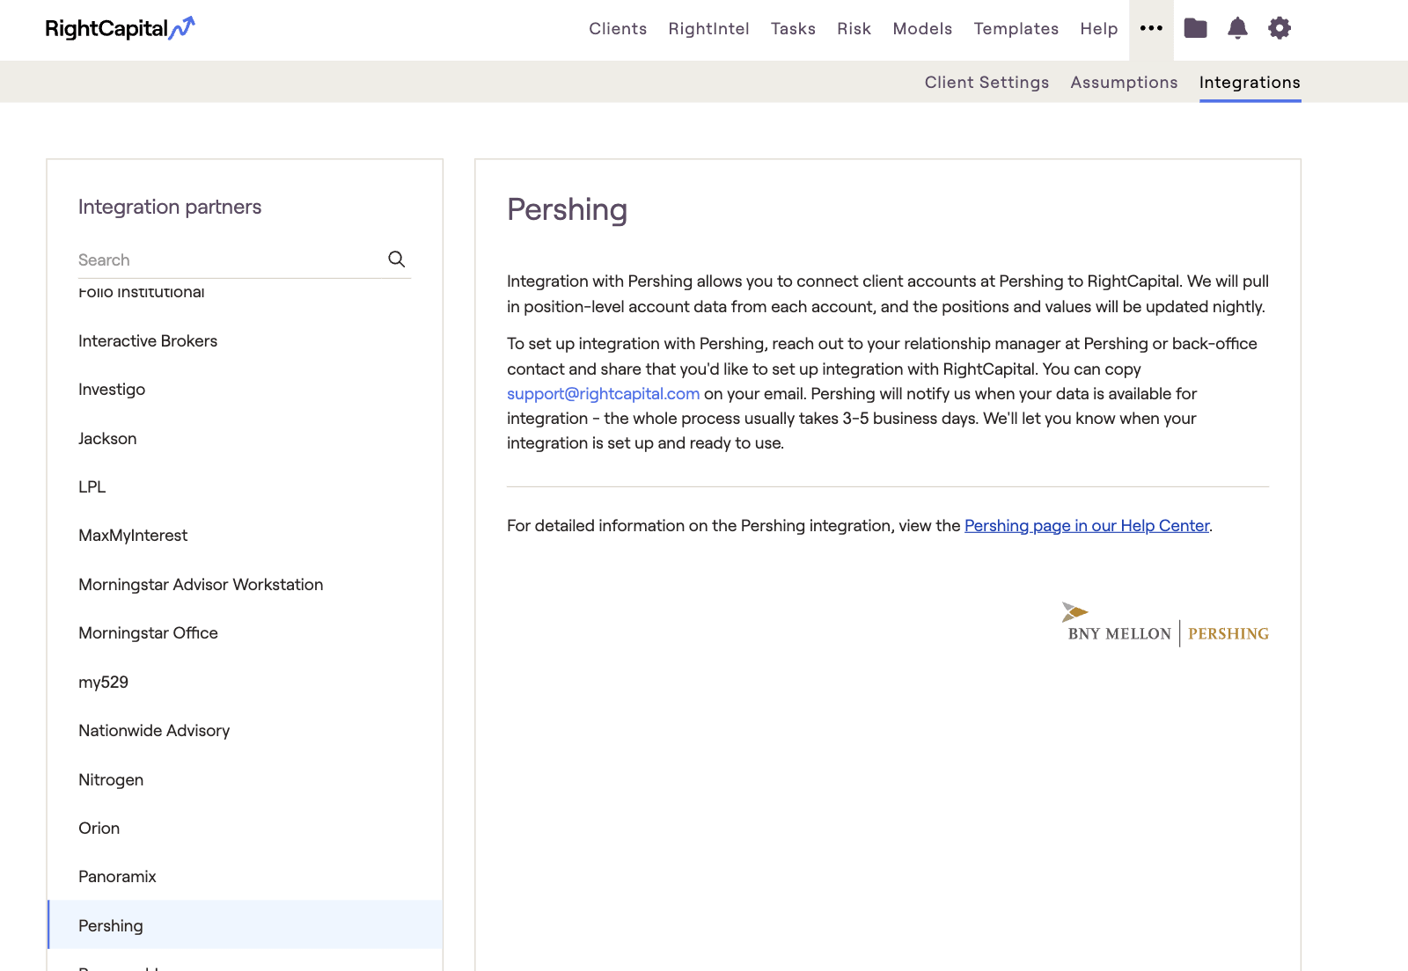Select Nationwide Advisory partner

click(245, 730)
